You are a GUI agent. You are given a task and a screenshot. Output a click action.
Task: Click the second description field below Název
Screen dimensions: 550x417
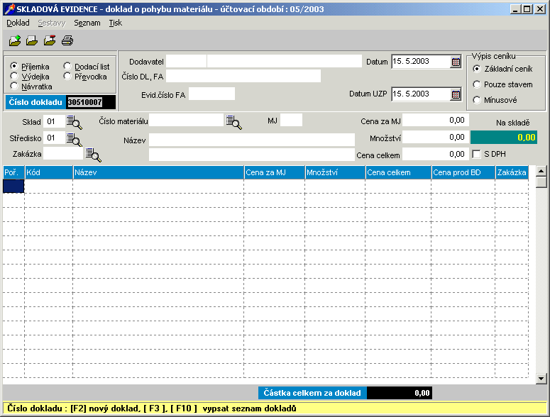click(x=252, y=155)
